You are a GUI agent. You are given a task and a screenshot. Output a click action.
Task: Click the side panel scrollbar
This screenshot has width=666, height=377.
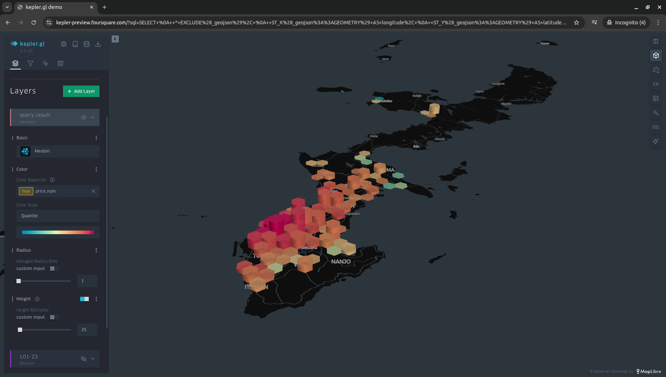coord(107,222)
